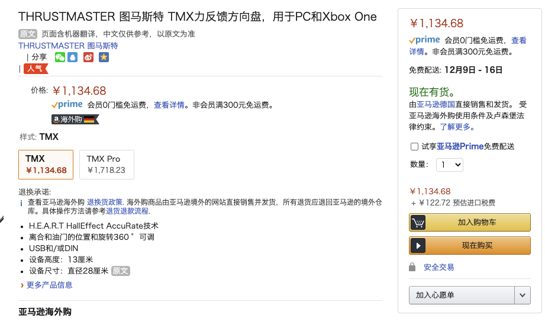Image resolution: width=545 pixels, height=321 pixels.
Task: Select the TMX style option
Action: click(x=46, y=165)
